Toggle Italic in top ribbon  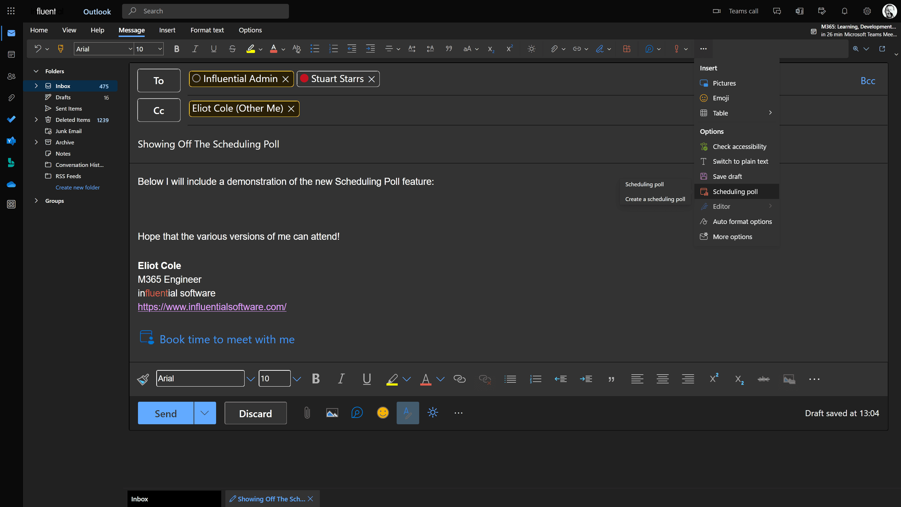195,49
